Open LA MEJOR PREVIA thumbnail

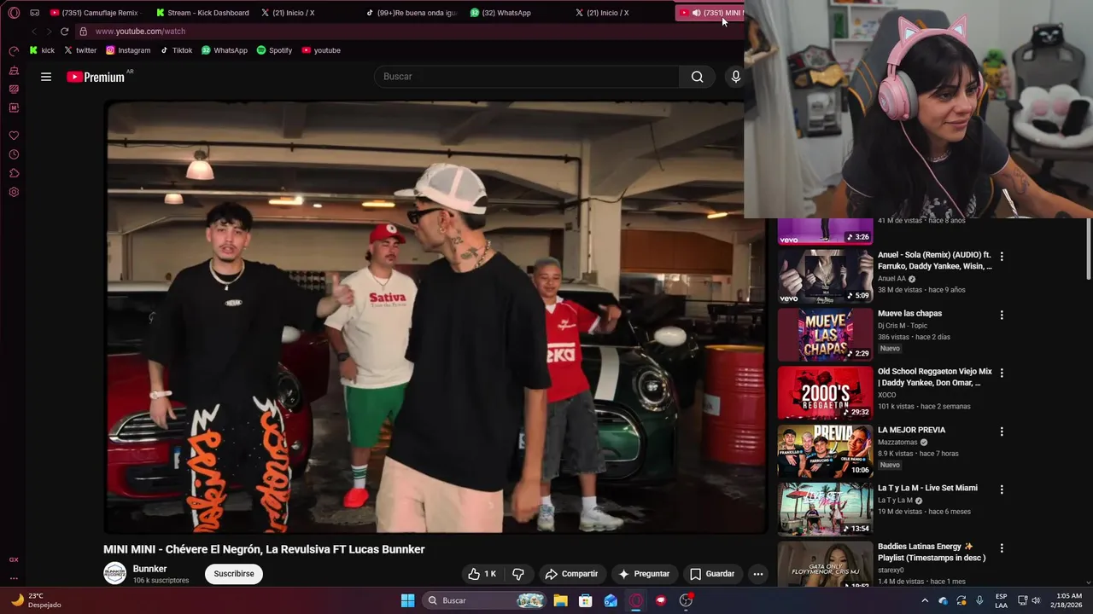coord(825,451)
